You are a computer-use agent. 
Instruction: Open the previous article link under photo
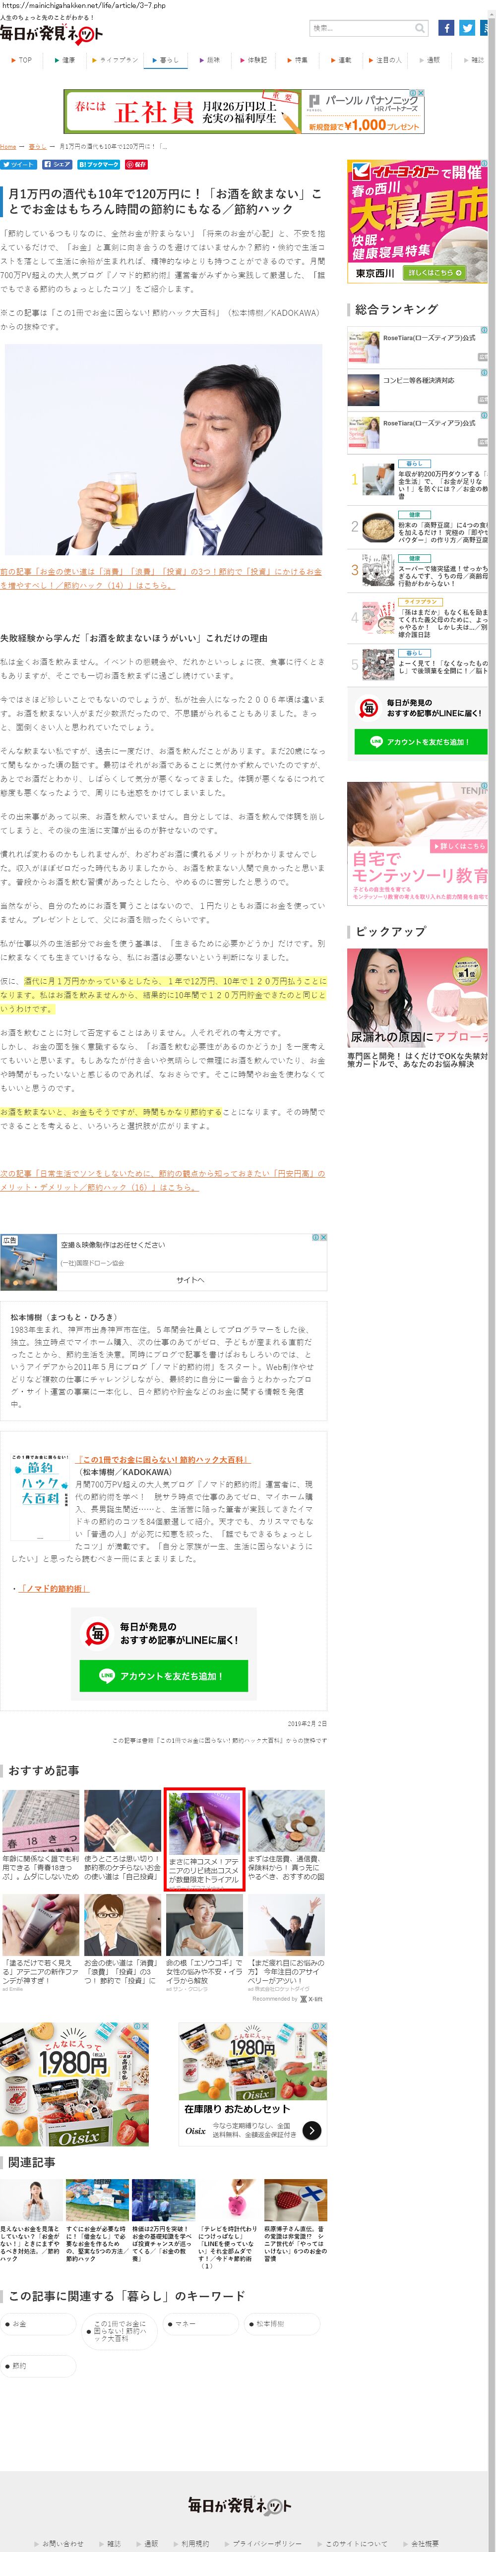click(160, 578)
